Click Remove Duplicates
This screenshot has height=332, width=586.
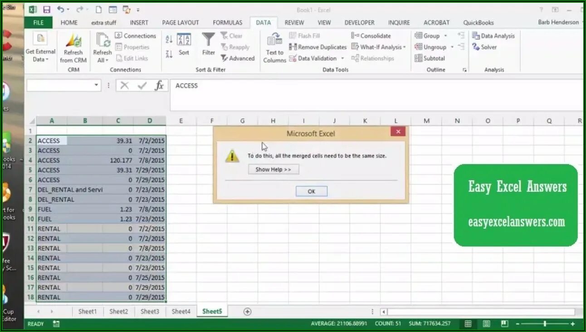317,47
